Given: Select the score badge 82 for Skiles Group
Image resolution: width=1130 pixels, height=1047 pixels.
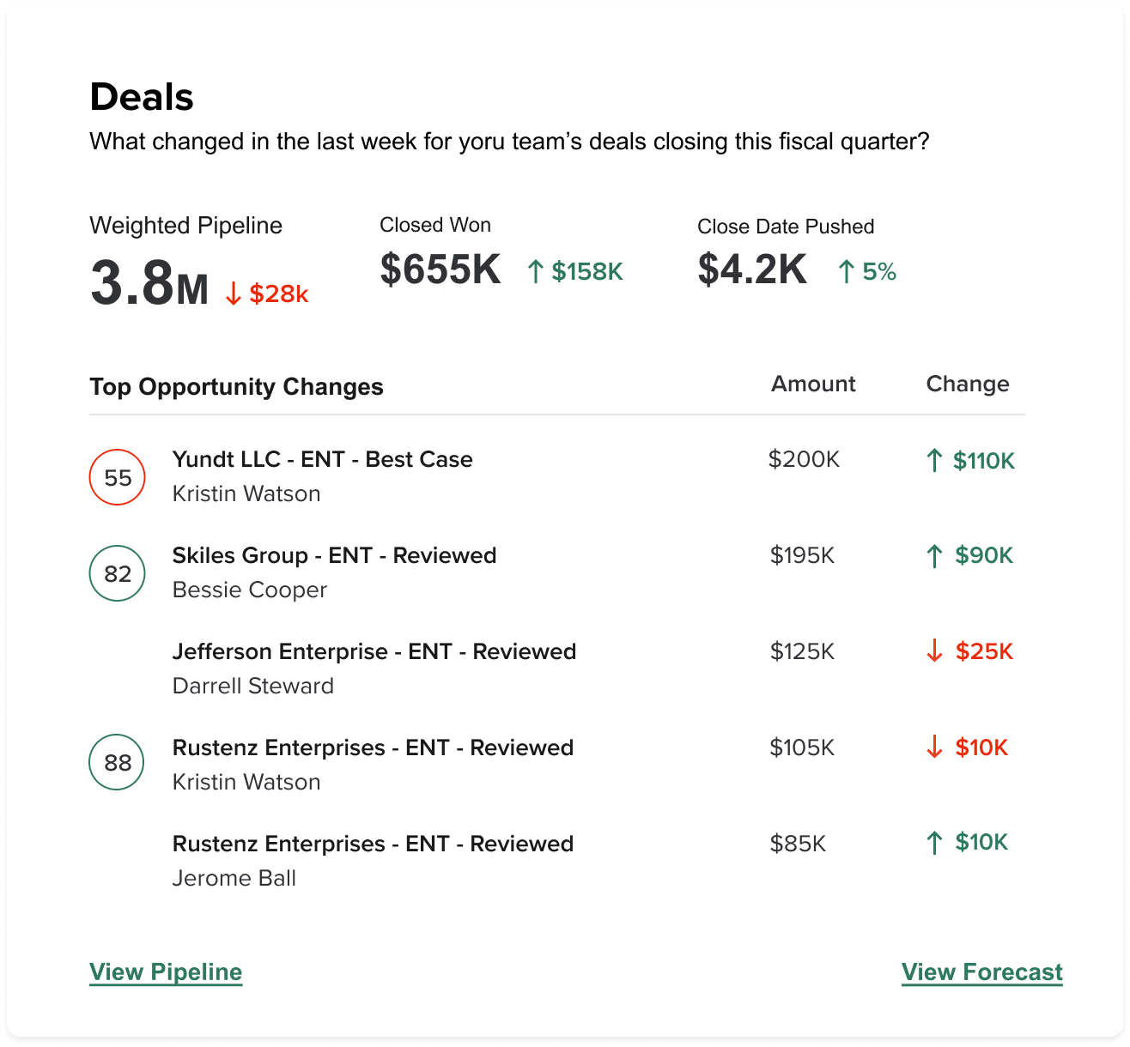Looking at the screenshot, I should pyautogui.click(x=117, y=573).
